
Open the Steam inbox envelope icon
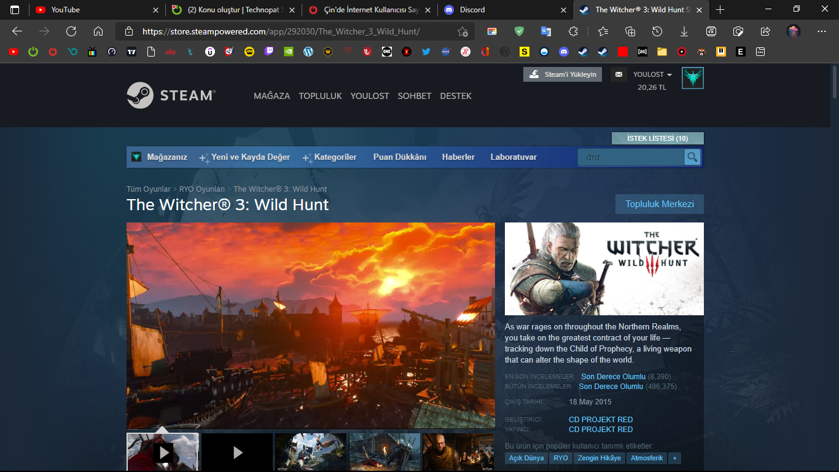619,74
